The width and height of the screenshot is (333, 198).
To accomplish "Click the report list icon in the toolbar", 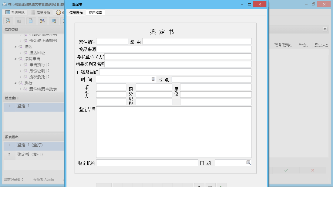I will click(19, 21).
